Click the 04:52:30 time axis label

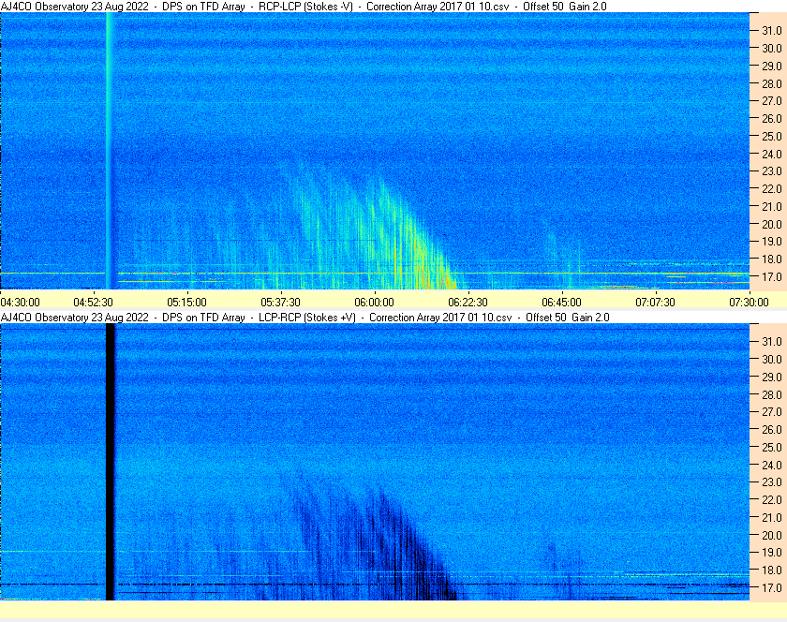point(93,303)
